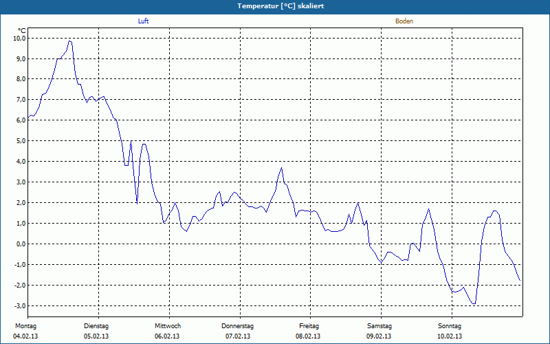This screenshot has width=550, height=344.
Task: Click the 5,0 axis value
Action: pos(21,141)
